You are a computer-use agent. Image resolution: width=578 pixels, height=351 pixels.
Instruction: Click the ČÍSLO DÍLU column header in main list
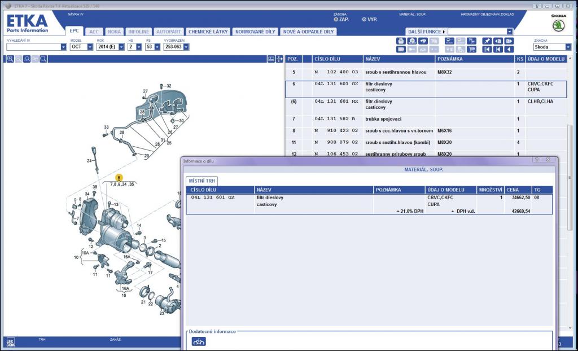[338, 59]
